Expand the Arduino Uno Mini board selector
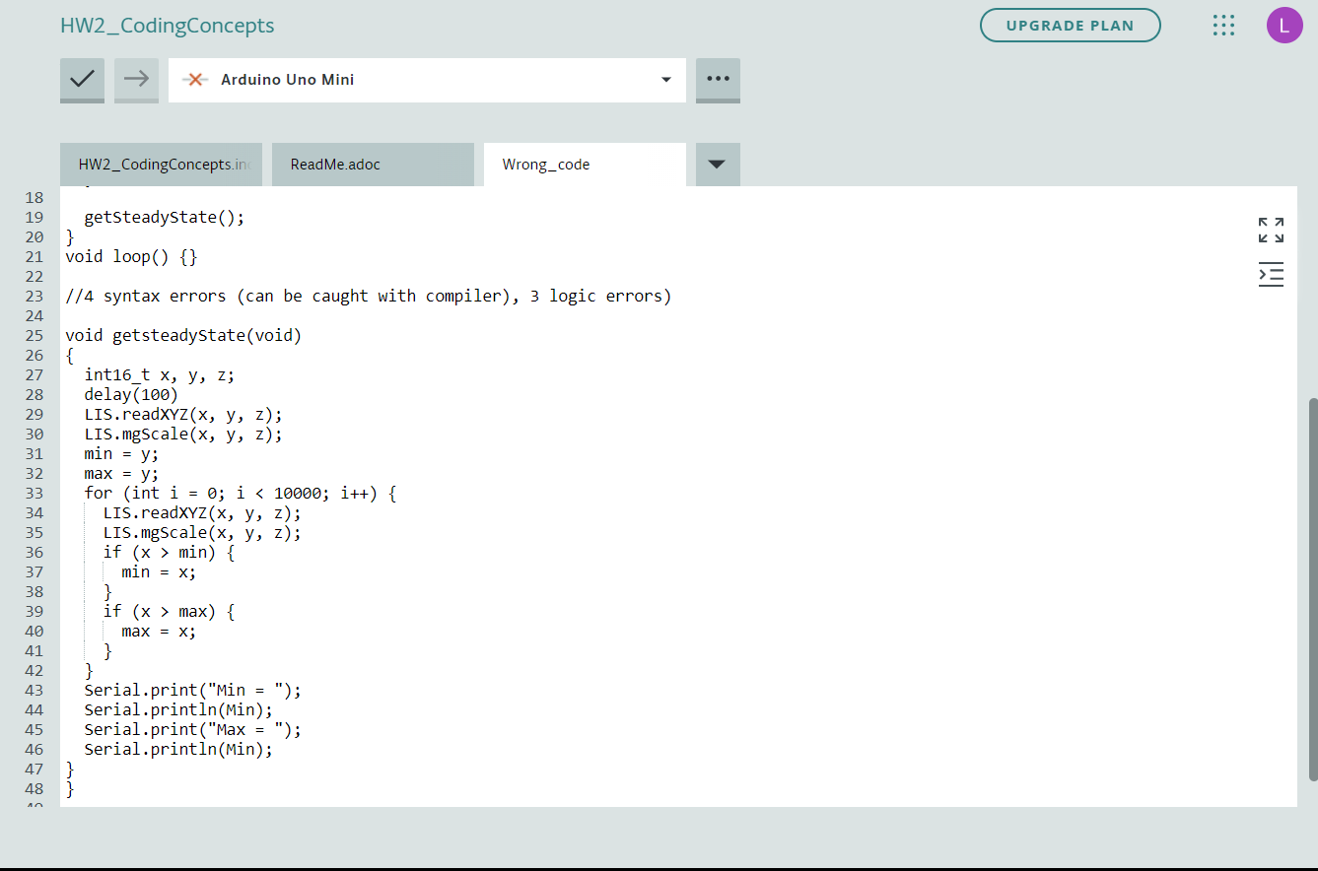Screen dimensions: 1318x871 coord(427,79)
